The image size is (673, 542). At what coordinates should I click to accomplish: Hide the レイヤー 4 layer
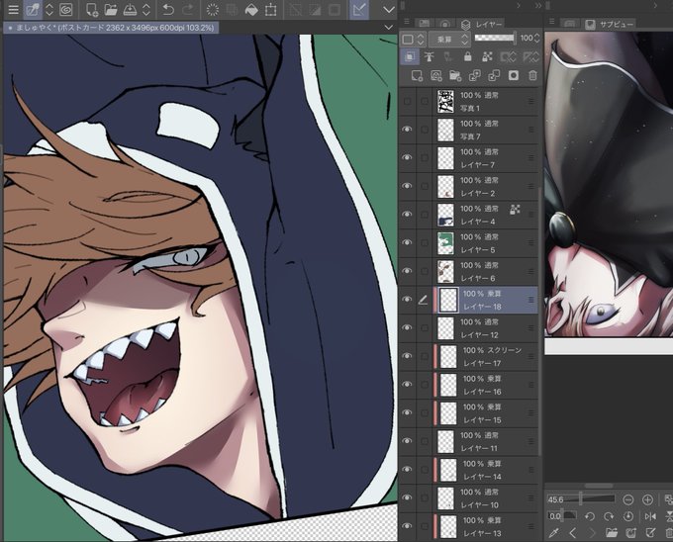pyautogui.click(x=407, y=215)
